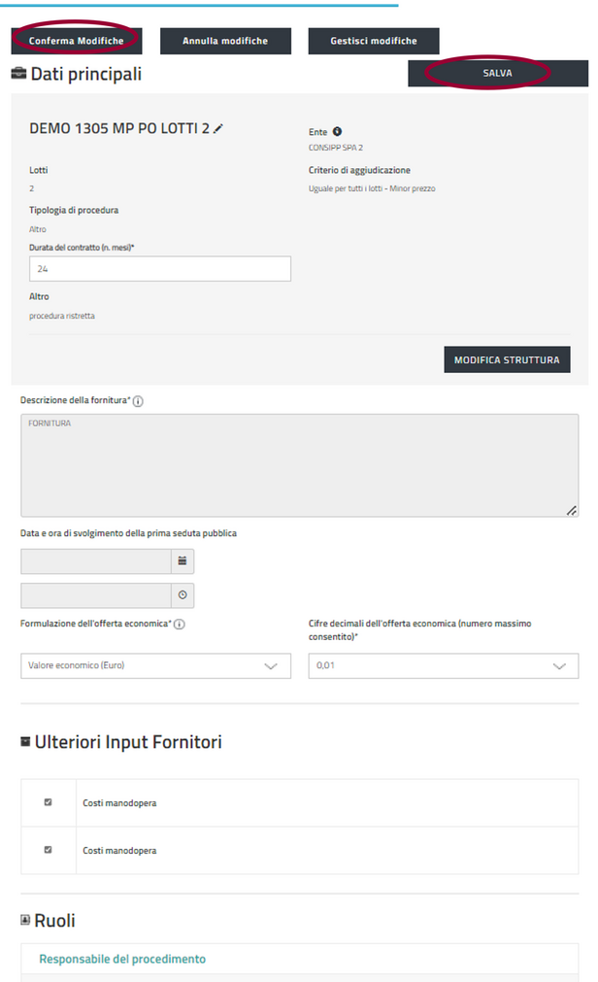Click the Gestisci modifiche button

pos(374,41)
